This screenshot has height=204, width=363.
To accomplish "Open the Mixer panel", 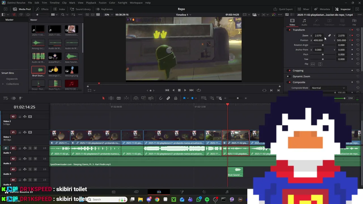I will (303, 9).
